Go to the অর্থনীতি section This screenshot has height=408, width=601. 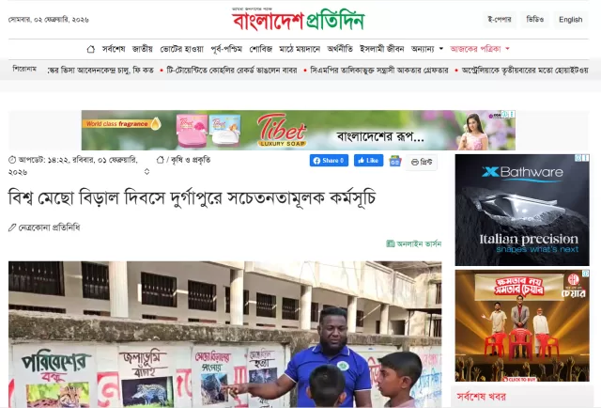(x=340, y=49)
